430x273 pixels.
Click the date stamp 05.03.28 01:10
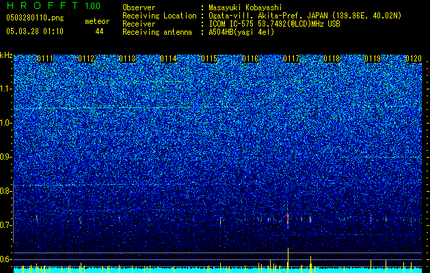pyautogui.click(x=35, y=31)
